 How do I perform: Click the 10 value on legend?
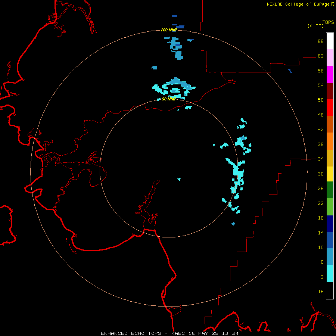pos(321,247)
